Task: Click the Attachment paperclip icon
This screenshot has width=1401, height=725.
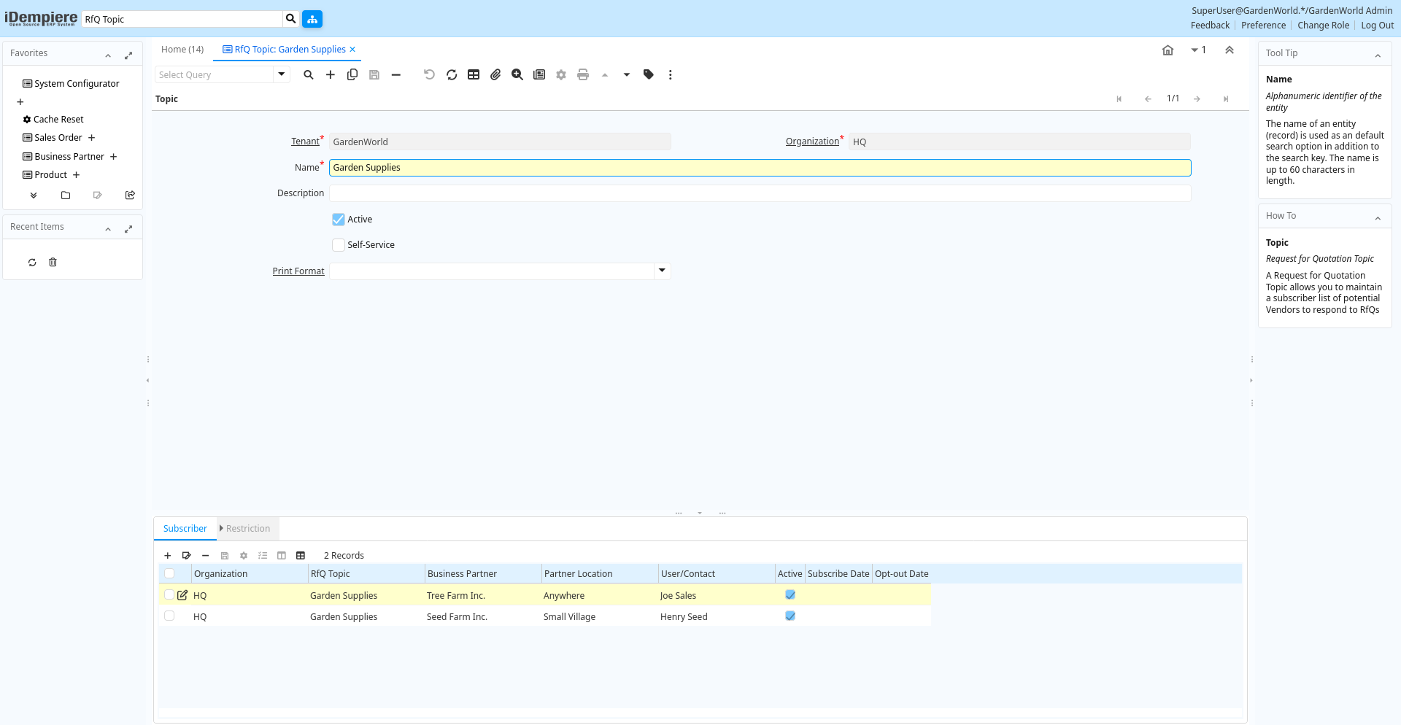Action: pos(495,74)
